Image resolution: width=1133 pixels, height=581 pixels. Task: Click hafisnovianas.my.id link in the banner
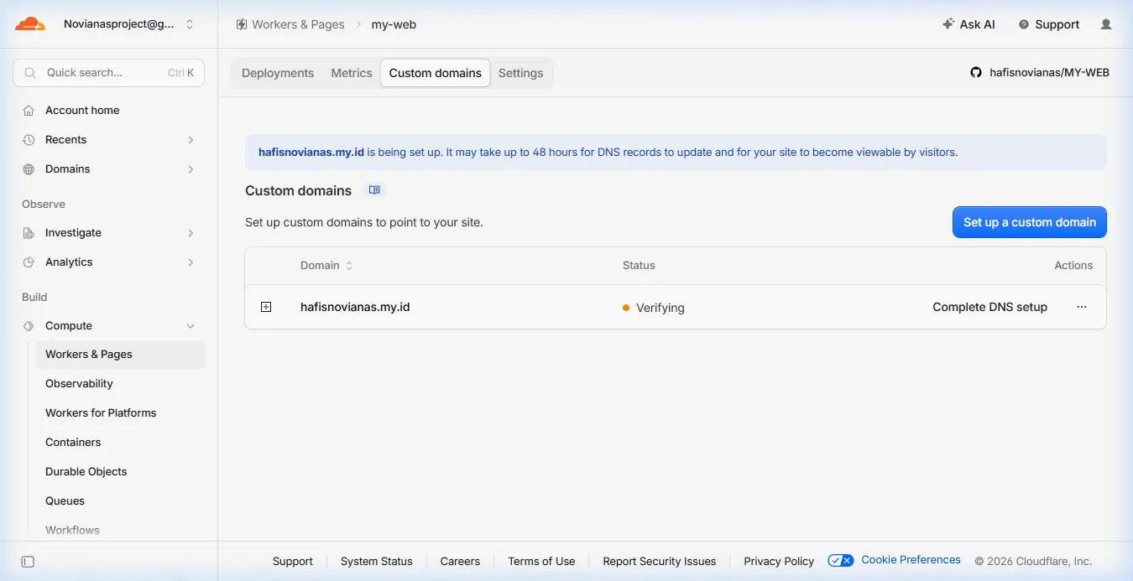[311, 152]
